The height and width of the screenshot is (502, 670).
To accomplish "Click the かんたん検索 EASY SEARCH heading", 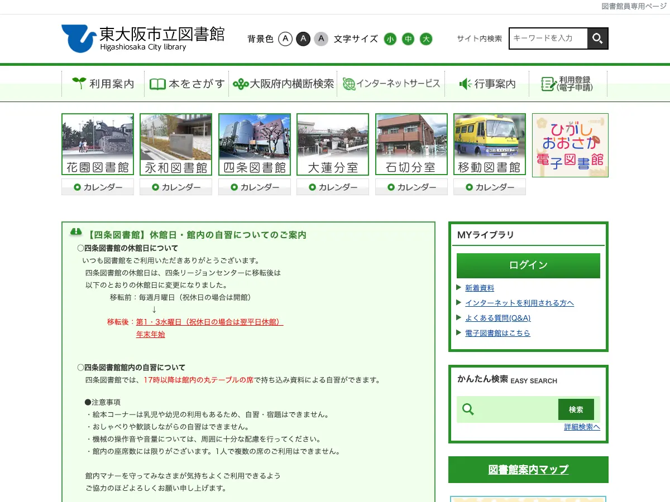I will [507, 380].
